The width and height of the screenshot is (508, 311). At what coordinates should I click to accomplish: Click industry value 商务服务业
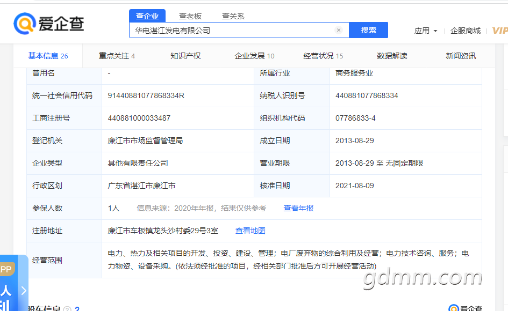point(354,73)
